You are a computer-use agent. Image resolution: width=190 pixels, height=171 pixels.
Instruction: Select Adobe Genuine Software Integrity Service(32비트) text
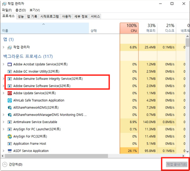pyautogui.click(x=48, y=79)
